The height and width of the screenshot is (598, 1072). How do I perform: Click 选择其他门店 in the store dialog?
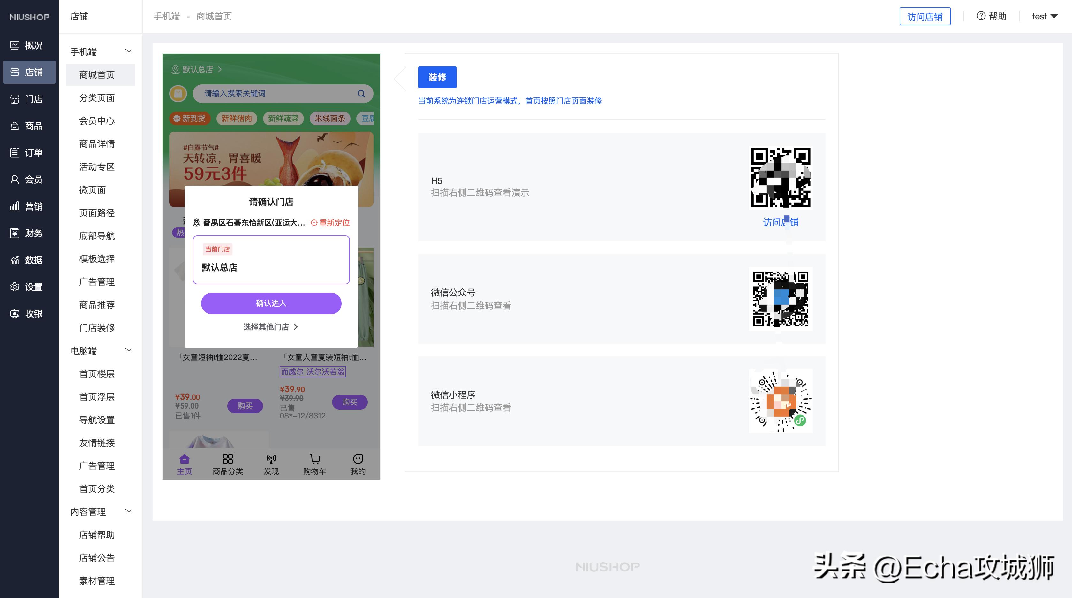tap(270, 327)
